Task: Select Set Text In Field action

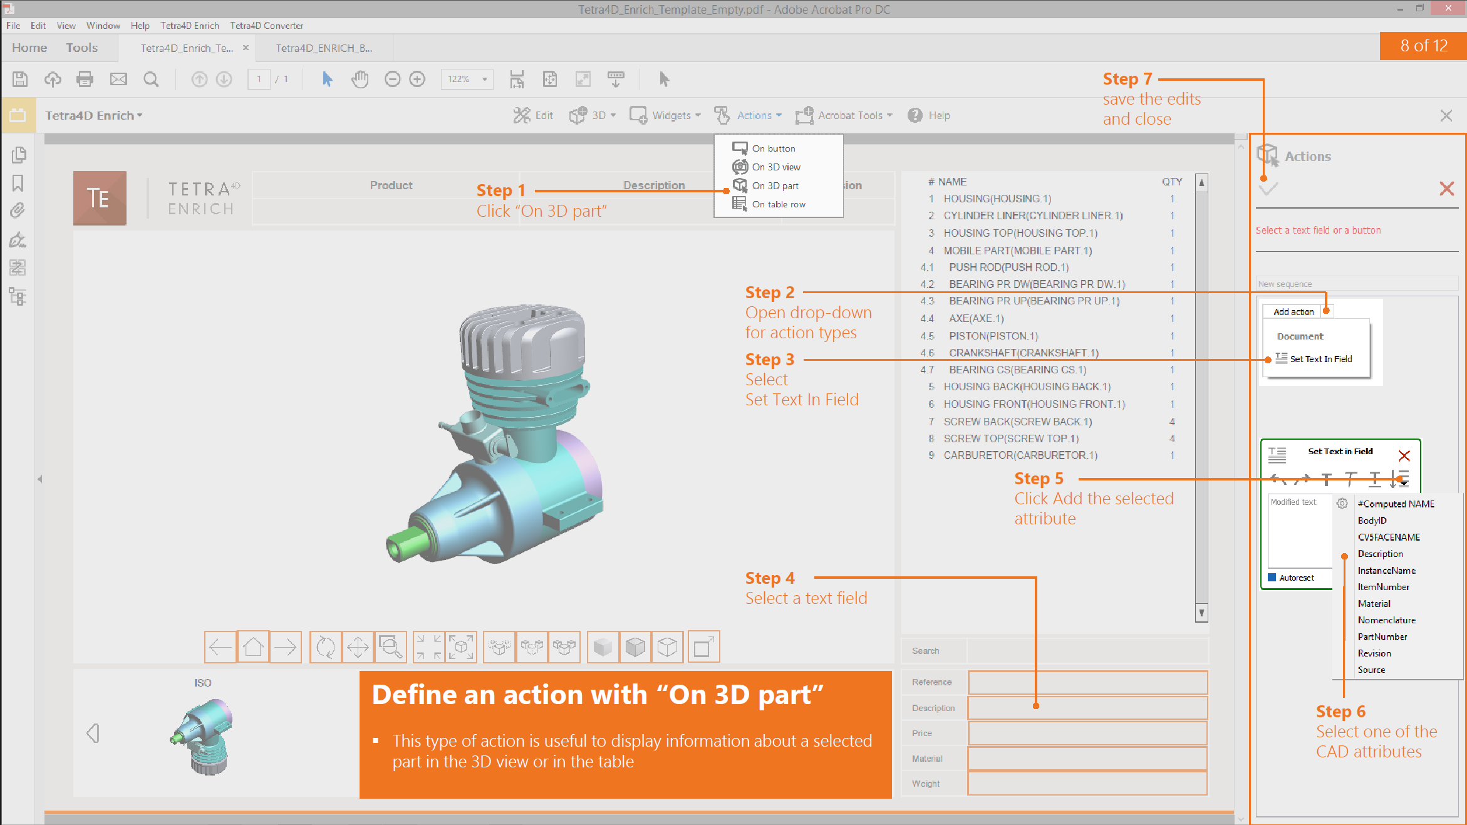Action: tap(1314, 359)
